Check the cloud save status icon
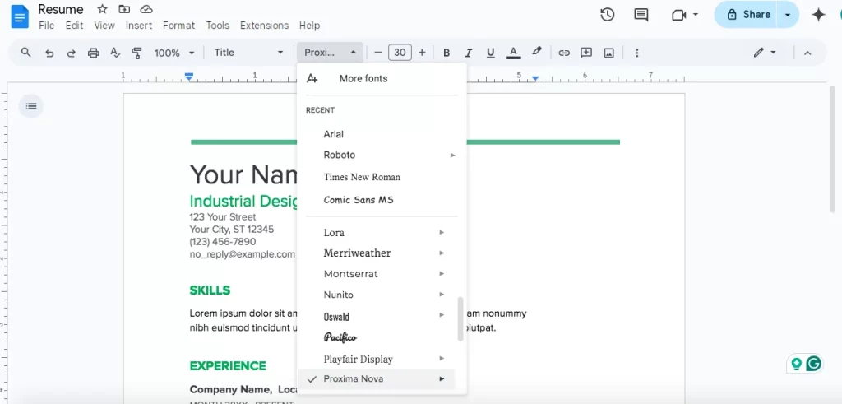Screen dimensions: 842x404 (x=146, y=8)
